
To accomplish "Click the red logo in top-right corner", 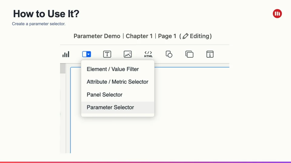I will click(x=277, y=14).
